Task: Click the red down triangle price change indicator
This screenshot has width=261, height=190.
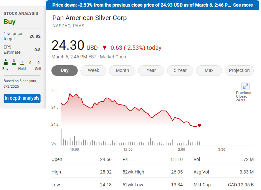Action: click(104, 47)
